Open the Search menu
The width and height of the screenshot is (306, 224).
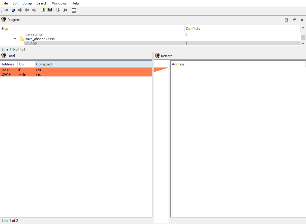point(42,3)
